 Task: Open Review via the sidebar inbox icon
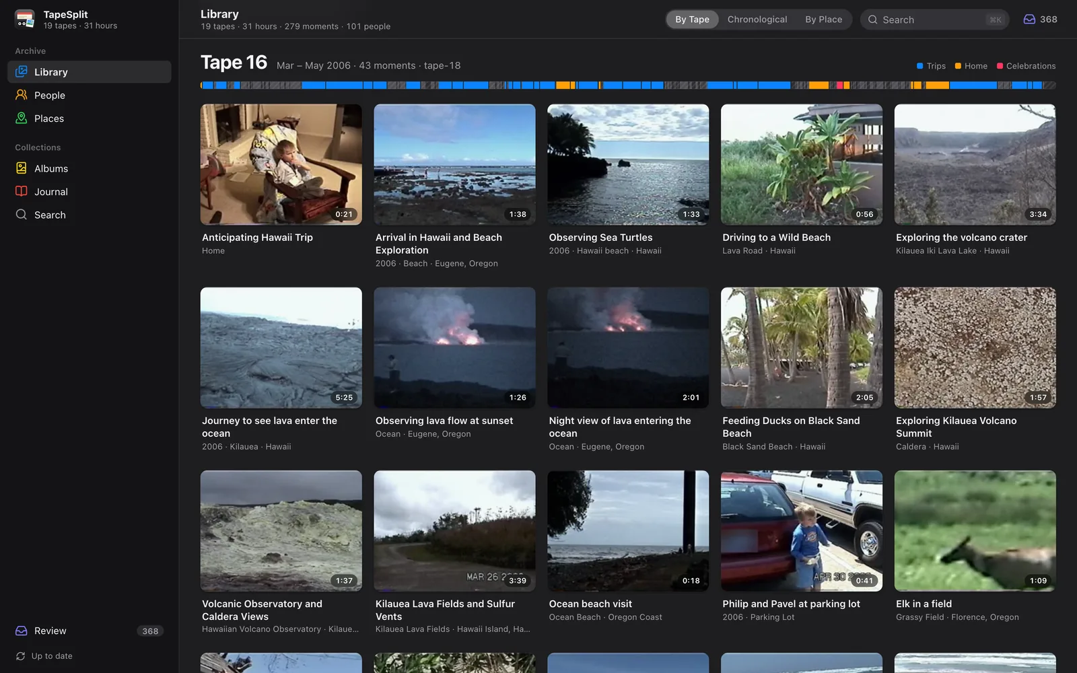click(x=22, y=631)
